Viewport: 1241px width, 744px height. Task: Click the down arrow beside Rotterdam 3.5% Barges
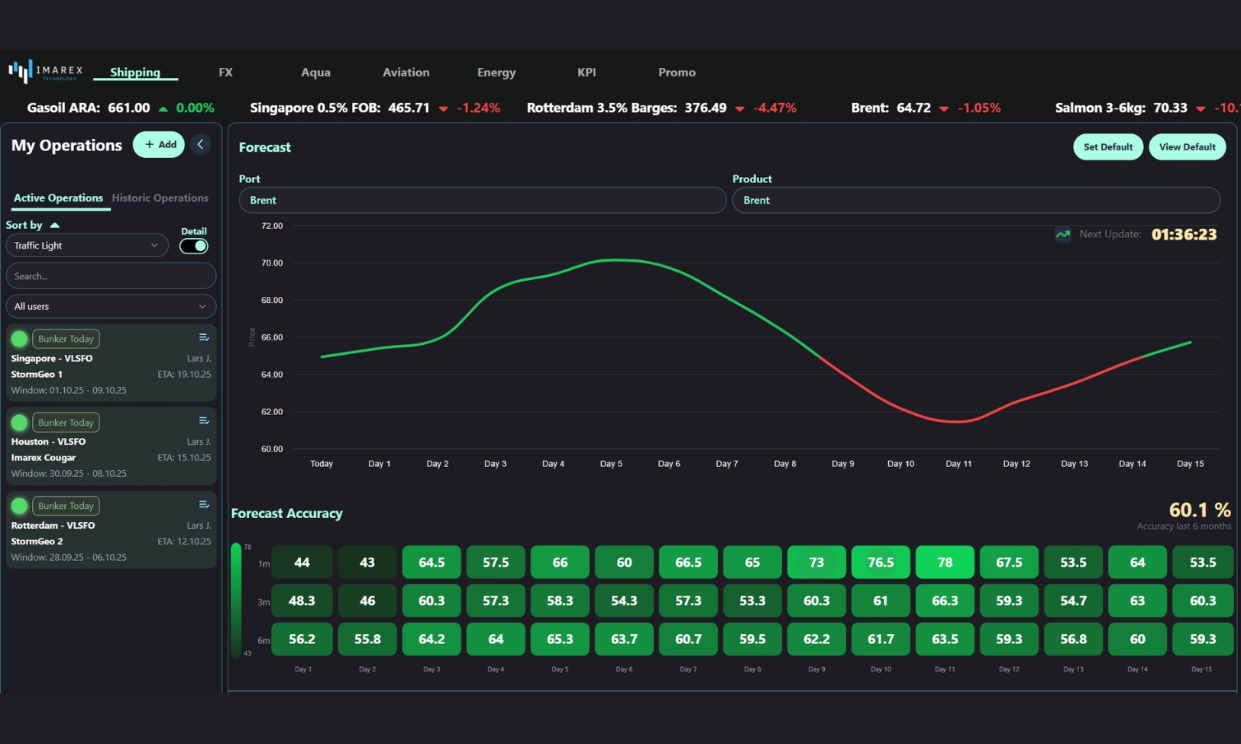click(738, 108)
